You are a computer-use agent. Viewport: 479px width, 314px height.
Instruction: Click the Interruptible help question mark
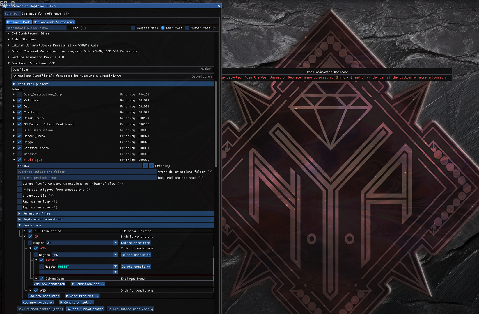click(x=51, y=196)
